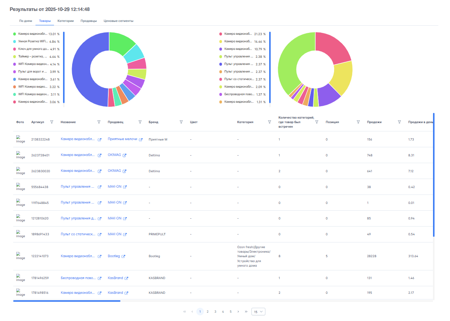Open external link icon next to Bootleg seller

123,256
